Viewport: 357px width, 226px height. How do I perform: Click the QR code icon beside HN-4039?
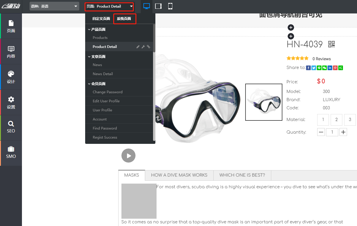(332, 44)
